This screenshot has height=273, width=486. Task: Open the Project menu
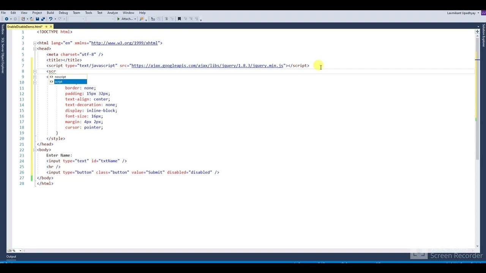(37, 13)
